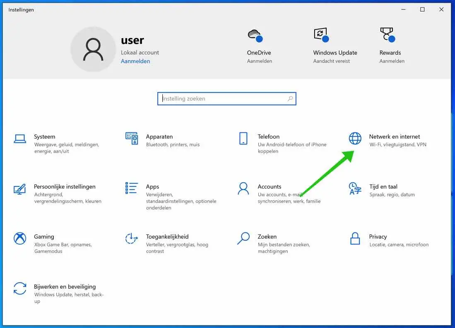Select the Telefoon category label
The height and width of the screenshot is (328, 455).
[x=268, y=136]
